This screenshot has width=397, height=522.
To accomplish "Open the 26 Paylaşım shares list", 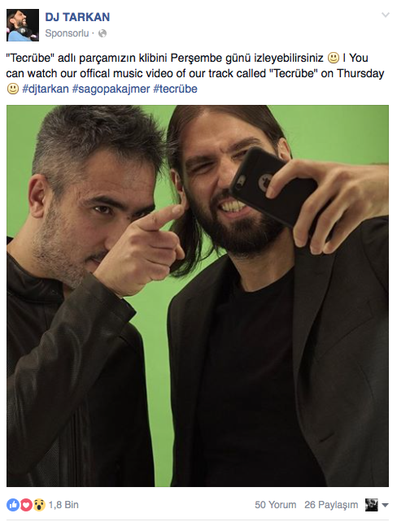I will (331, 505).
